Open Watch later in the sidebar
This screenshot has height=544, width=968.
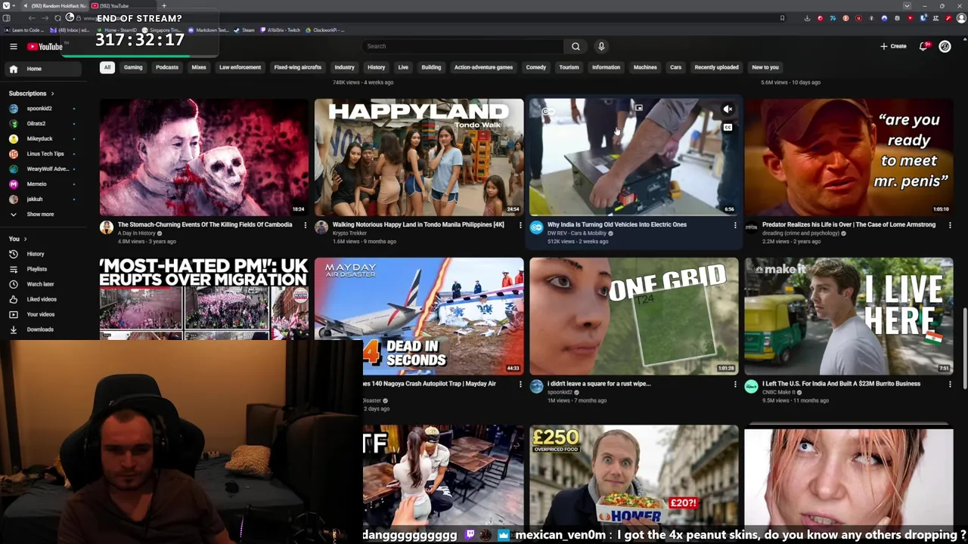[42, 284]
